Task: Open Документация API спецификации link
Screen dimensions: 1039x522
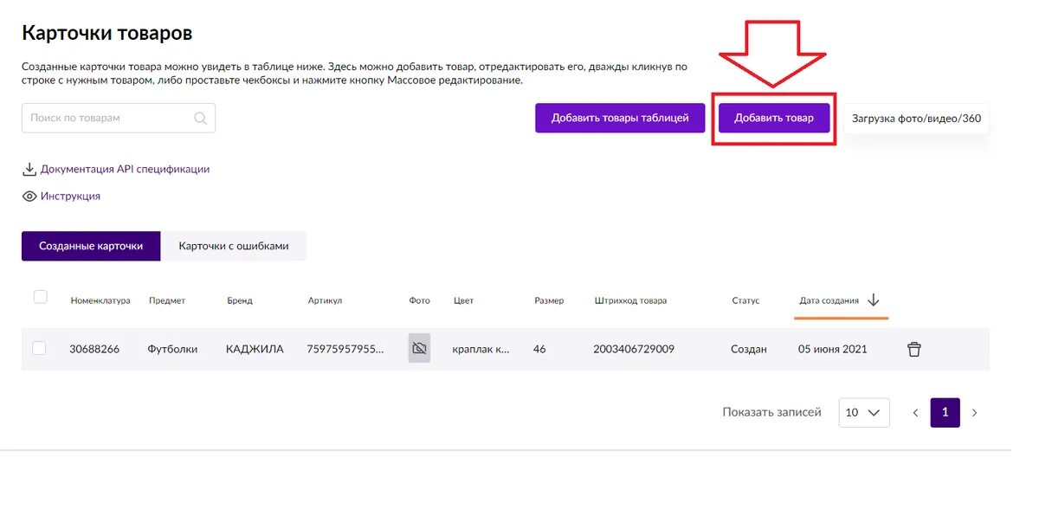Action: (126, 170)
